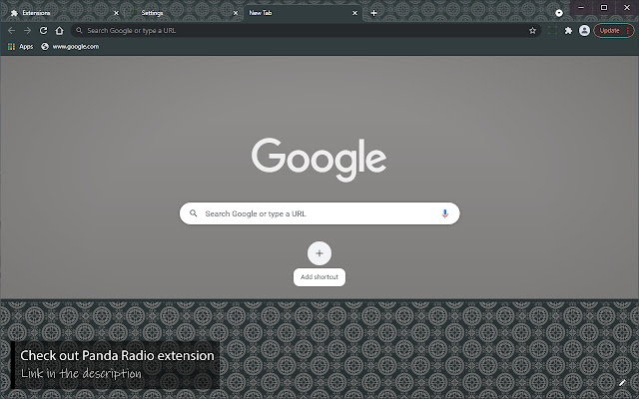Start voice search with microphone icon

tap(444, 213)
